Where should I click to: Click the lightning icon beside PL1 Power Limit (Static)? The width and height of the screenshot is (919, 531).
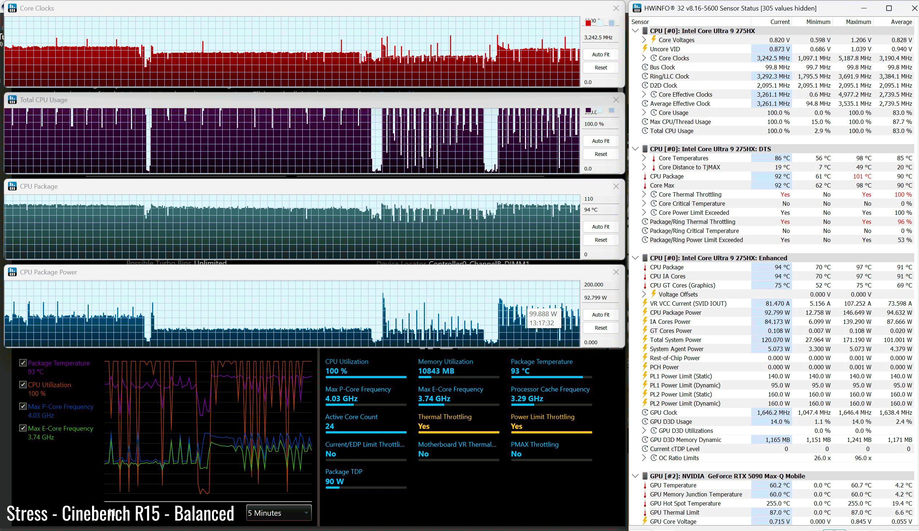tap(645, 376)
